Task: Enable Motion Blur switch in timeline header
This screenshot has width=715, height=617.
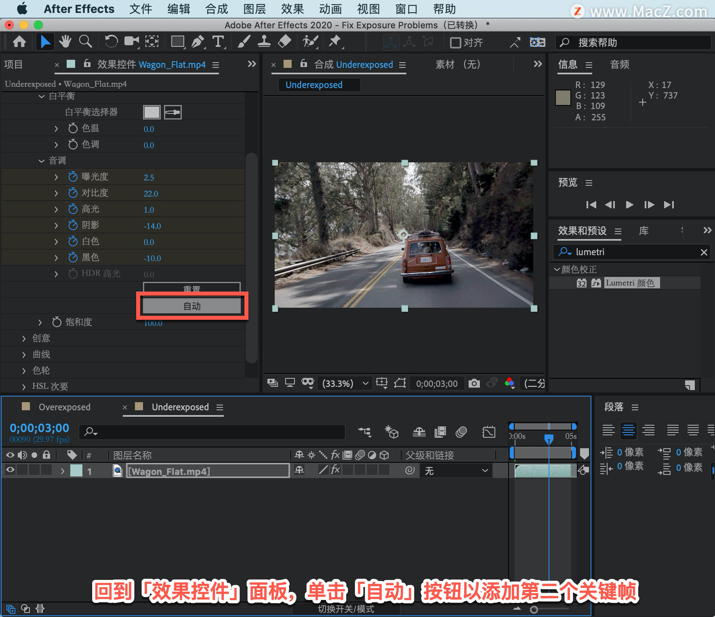Action: click(461, 432)
